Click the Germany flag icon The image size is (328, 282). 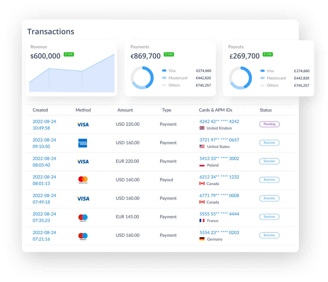[x=202, y=239]
